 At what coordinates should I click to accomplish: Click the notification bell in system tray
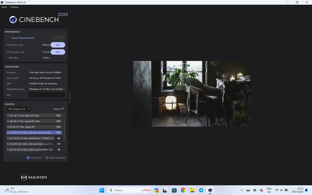pos(306,190)
